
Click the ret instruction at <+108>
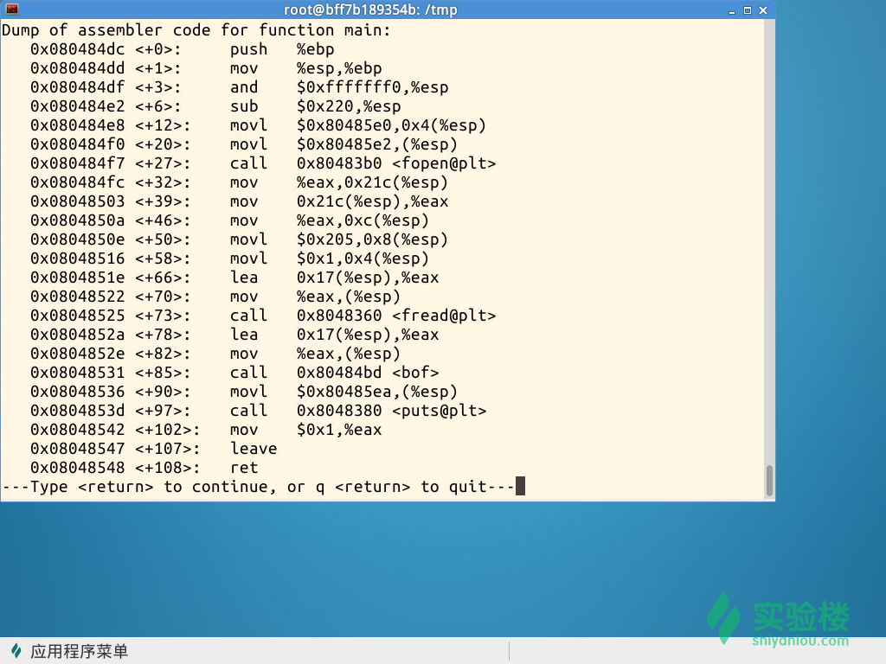click(144, 468)
